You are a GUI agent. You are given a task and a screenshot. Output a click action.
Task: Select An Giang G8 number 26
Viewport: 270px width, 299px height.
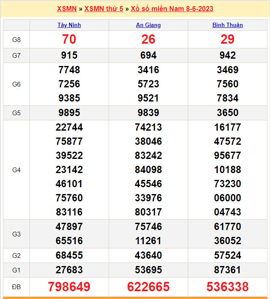pyautogui.click(x=148, y=39)
